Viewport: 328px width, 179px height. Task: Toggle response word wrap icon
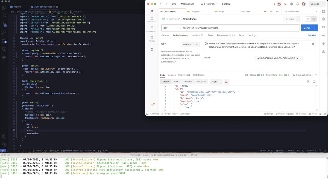click(x=226, y=82)
